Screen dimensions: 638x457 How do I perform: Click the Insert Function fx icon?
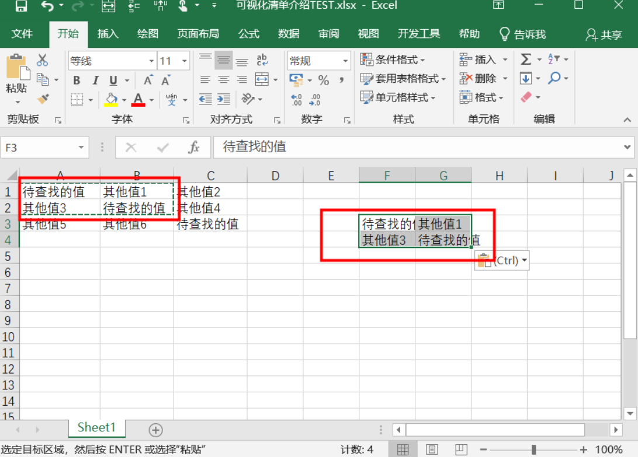194,147
